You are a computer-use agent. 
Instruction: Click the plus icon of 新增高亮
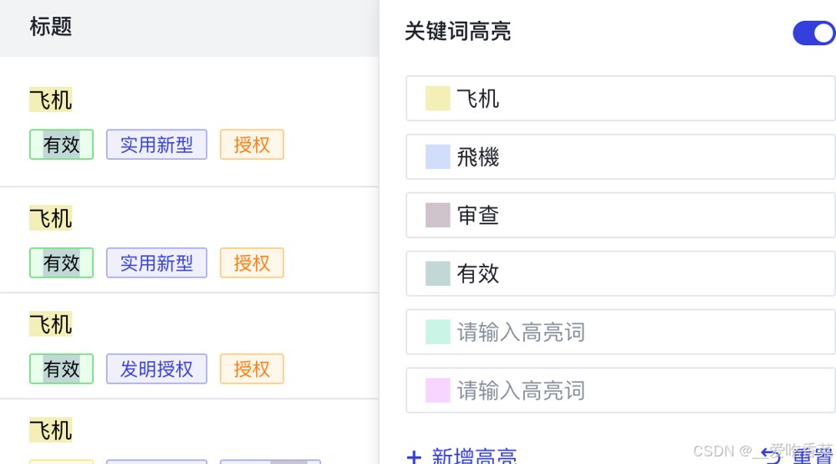pos(414,457)
